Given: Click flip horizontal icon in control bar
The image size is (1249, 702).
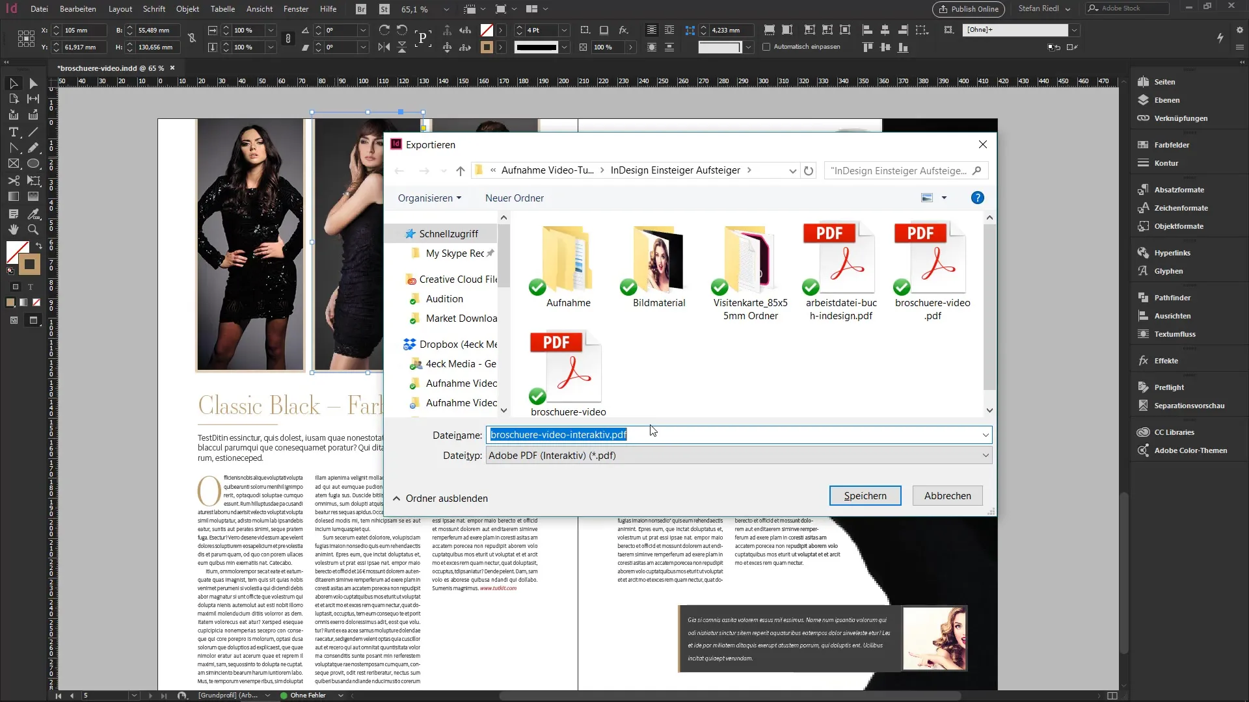Looking at the screenshot, I should [x=384, y=47].
